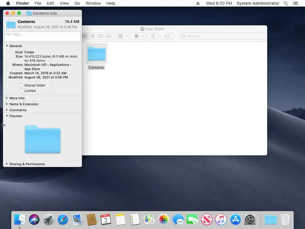Zoom the Contents Info window green button

pos(19,13)
